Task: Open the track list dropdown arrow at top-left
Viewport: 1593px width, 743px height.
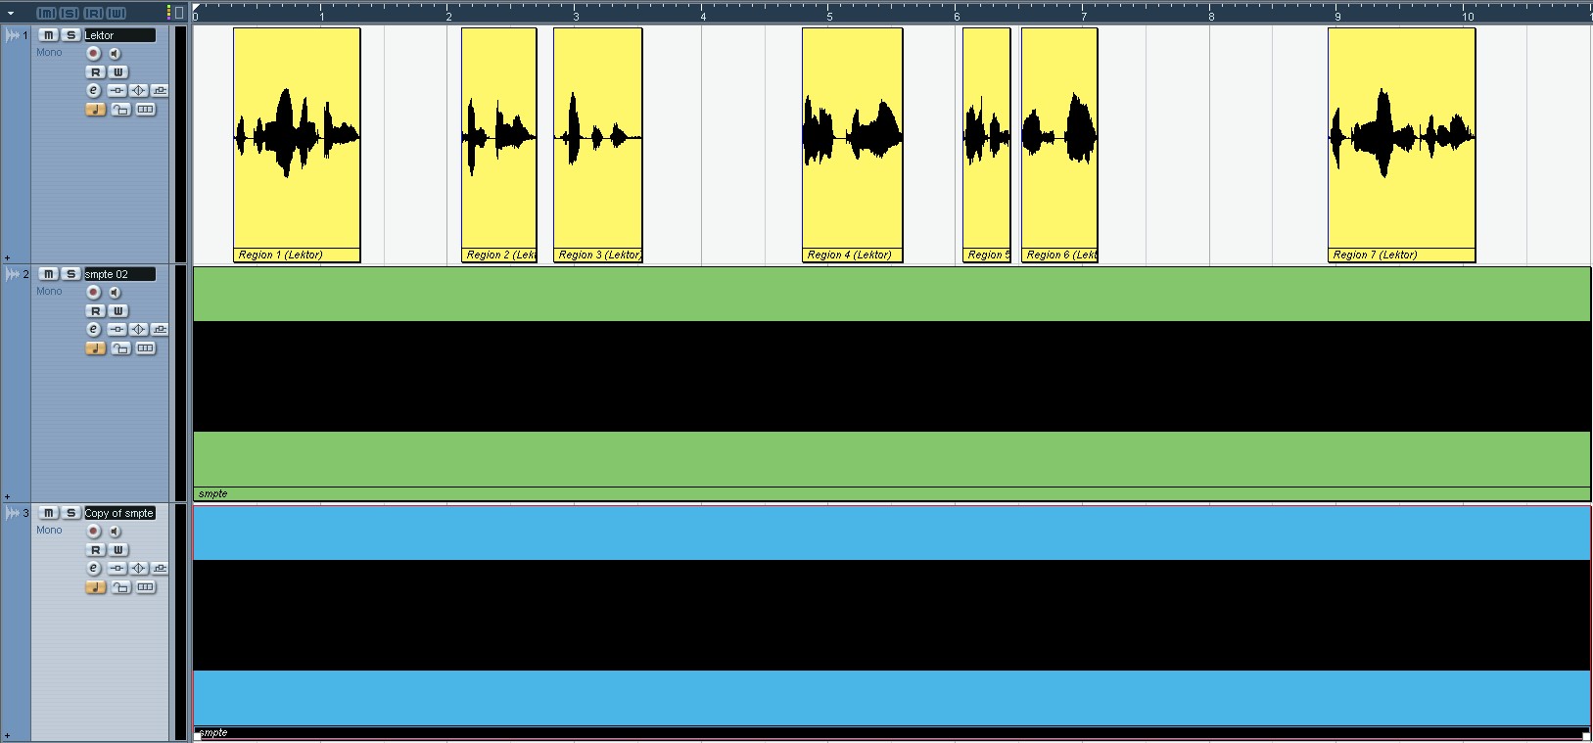Action: pyautogui.click(x=11, y=14)
